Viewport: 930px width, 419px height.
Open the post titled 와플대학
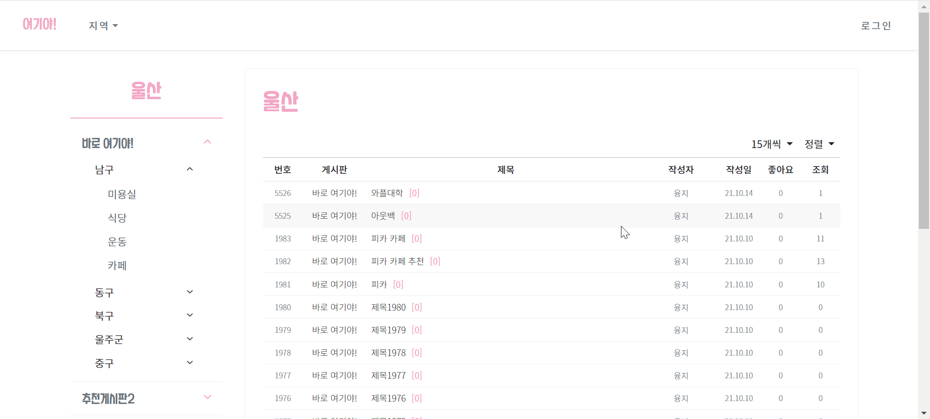(387, 193)
